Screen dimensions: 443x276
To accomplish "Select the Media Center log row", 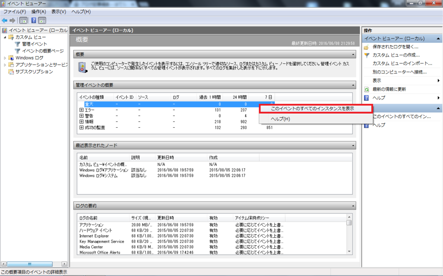I will pyautogui.click(x=181, y=247).
